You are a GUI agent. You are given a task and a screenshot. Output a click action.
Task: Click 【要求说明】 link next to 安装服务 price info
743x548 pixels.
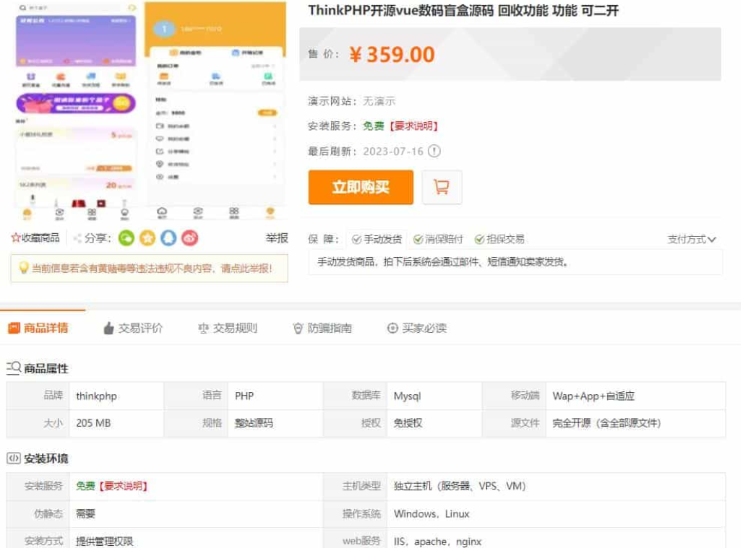(412, 126)
